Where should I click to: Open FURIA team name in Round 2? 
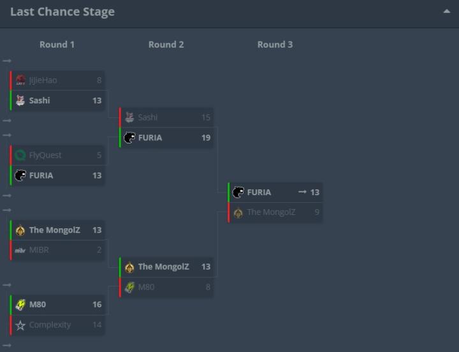click(x=150, y=138)
